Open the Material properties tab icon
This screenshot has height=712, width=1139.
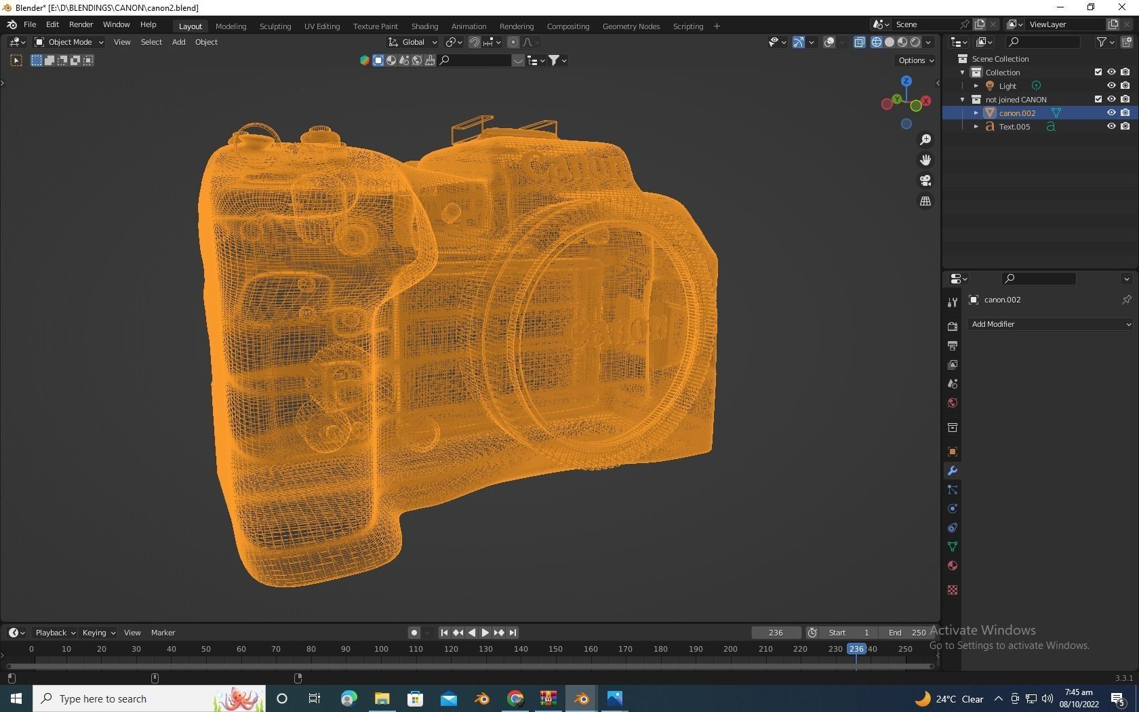(x=953, y=566)
